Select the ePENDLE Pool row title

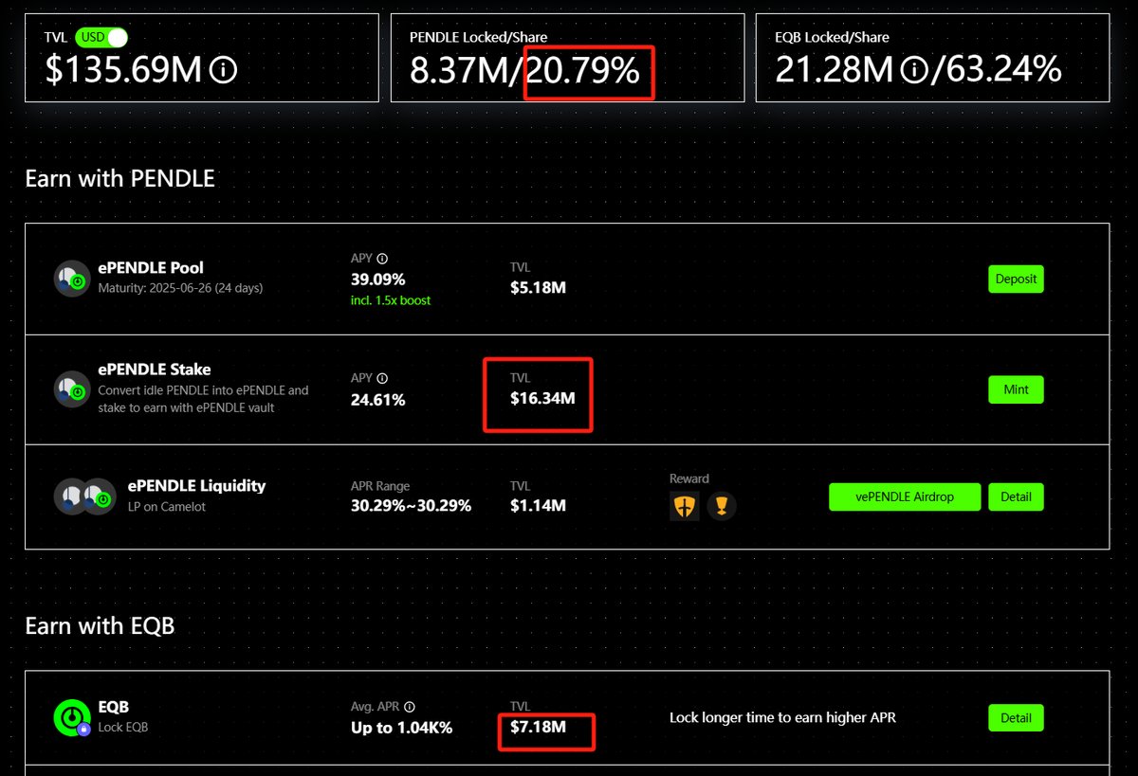[x=151, y=267]
